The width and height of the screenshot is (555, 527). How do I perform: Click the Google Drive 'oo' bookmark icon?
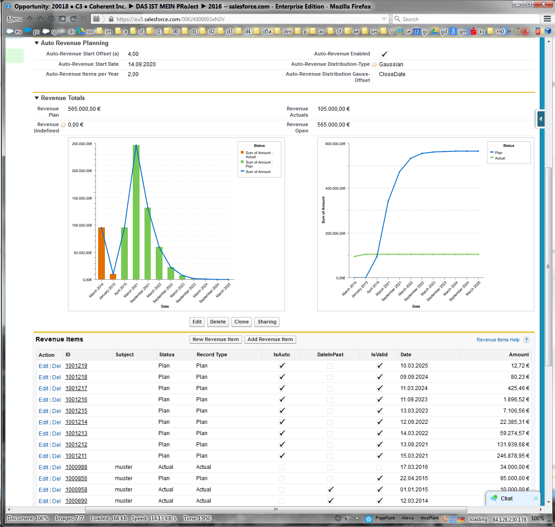pos(81,31)
